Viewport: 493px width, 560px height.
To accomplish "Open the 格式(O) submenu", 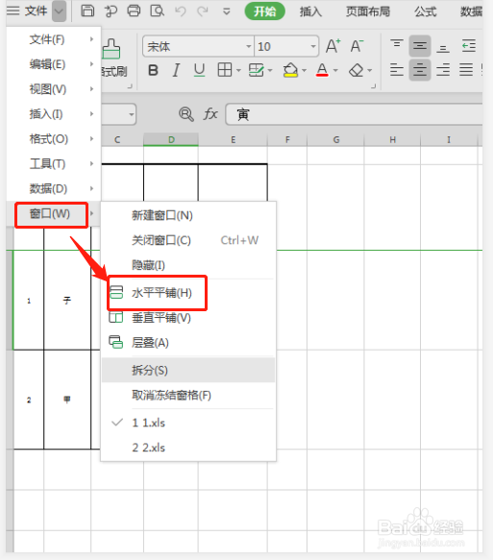I will (54, 139).
